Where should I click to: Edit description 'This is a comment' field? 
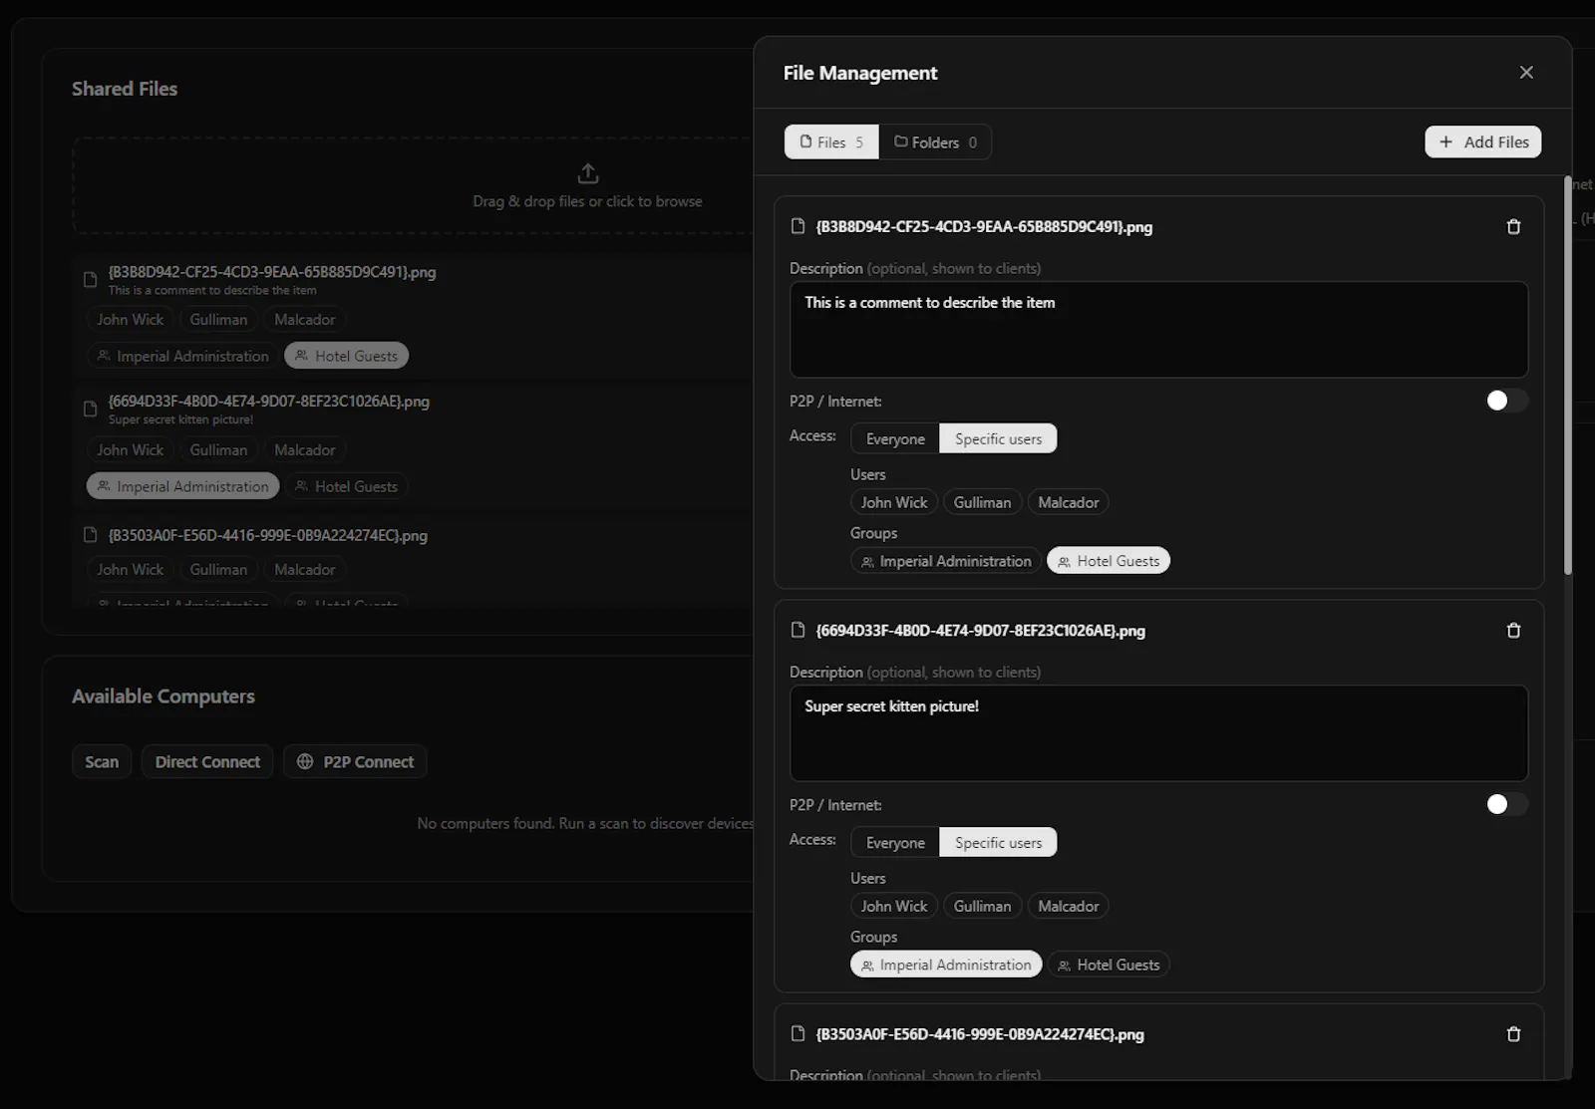coord(1158,329)
